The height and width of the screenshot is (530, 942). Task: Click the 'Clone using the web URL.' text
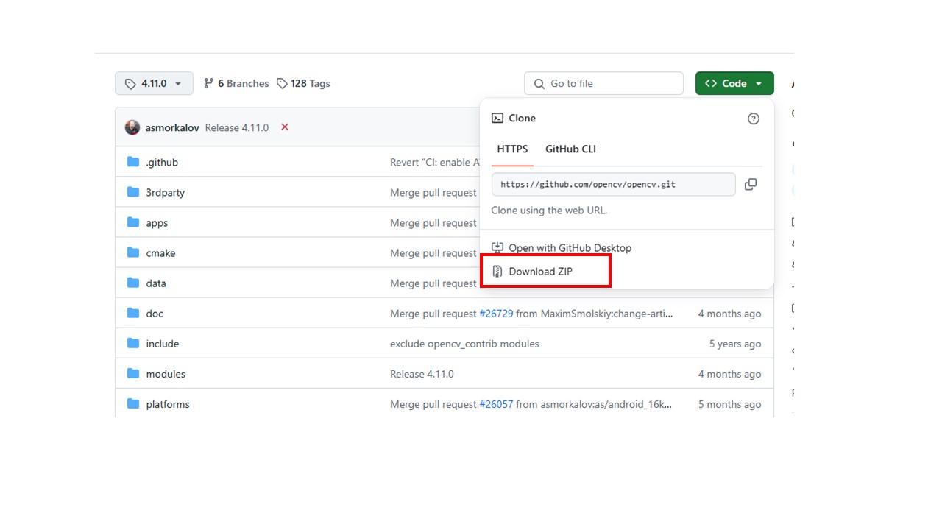pos(549,210)
